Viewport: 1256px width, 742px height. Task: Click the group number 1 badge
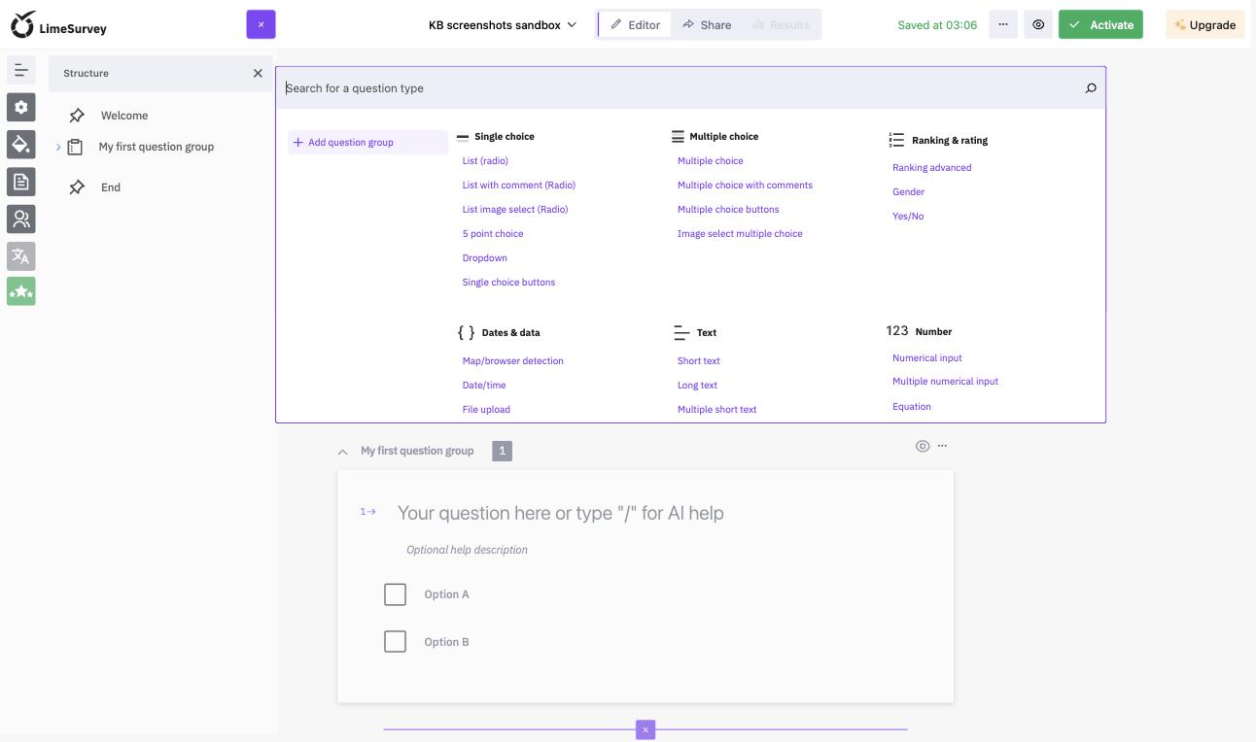(502, 451)
